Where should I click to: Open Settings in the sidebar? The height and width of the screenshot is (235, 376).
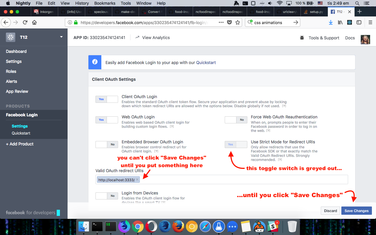tap(14, 61)
